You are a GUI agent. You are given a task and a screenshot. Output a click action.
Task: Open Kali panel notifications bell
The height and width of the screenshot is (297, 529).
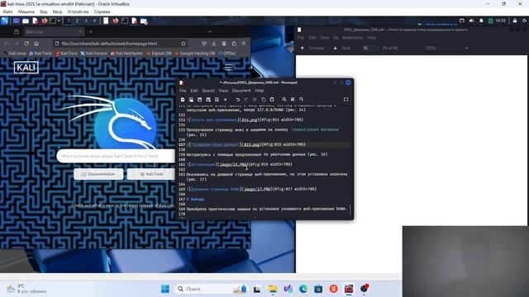481,21
